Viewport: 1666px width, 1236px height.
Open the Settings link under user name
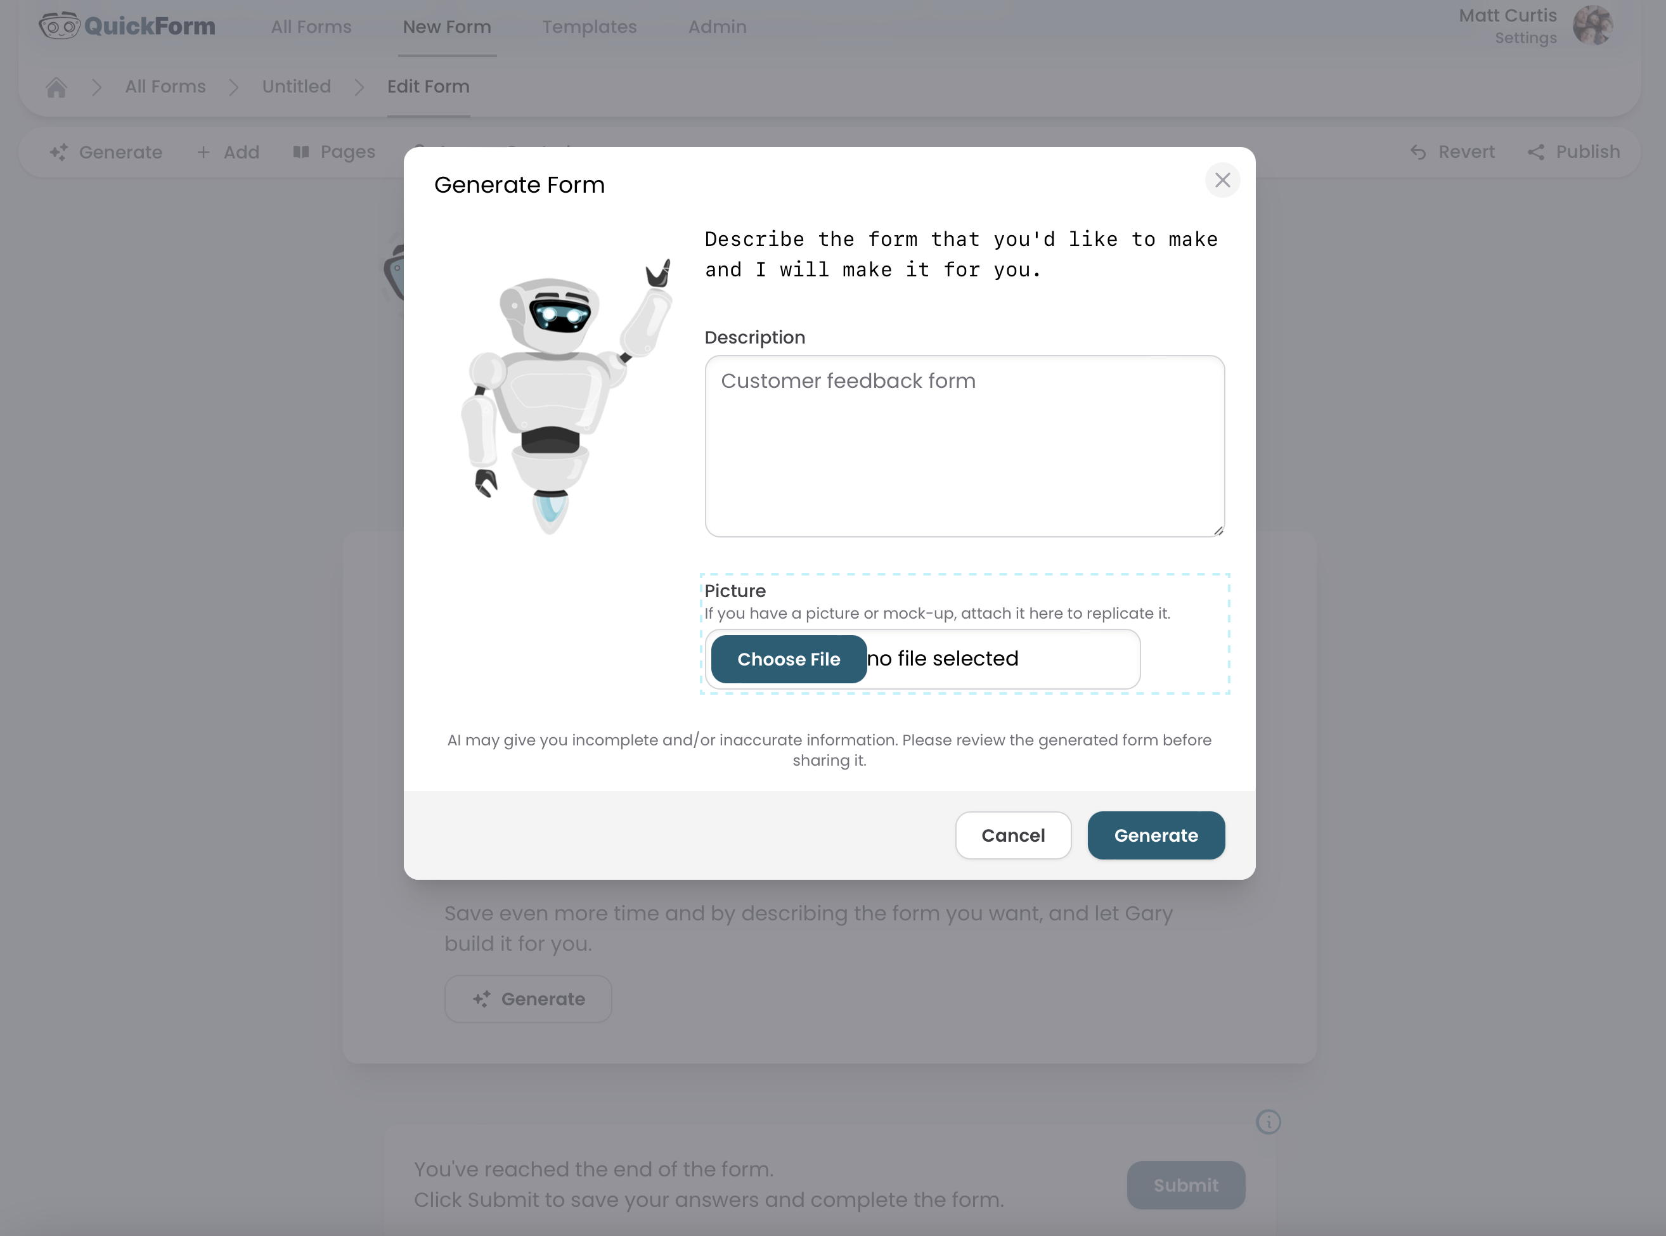coord(1525,38)
